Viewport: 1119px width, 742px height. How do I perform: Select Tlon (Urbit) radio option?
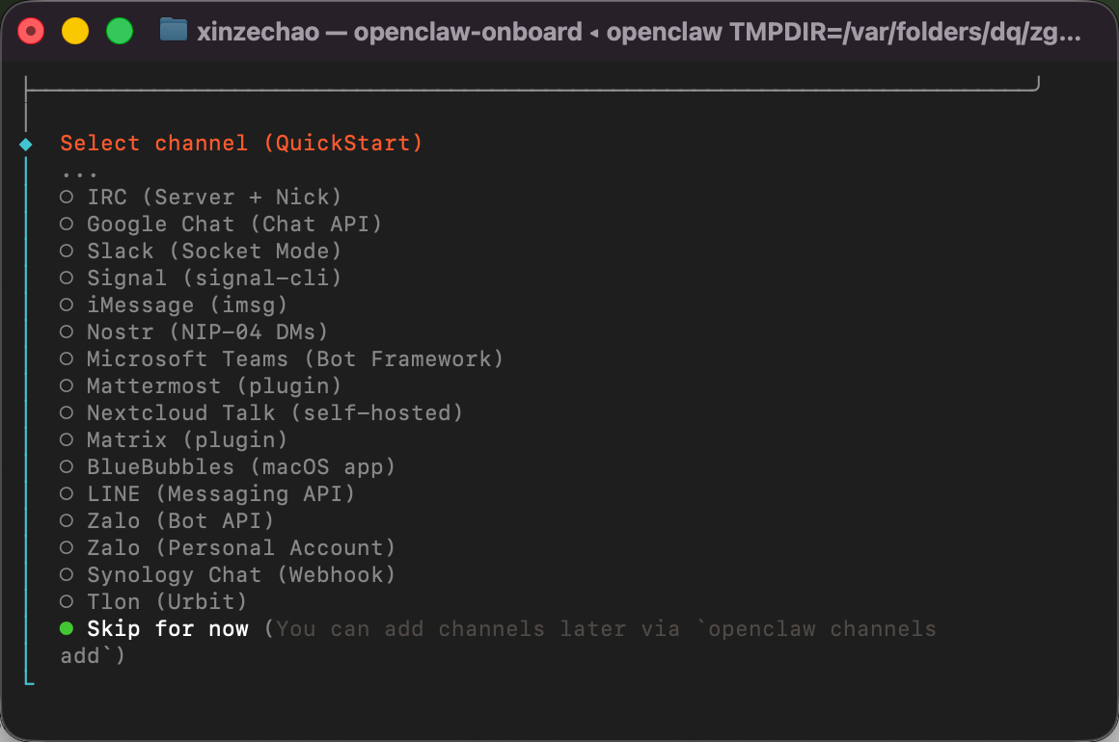[x=153, y=601]
